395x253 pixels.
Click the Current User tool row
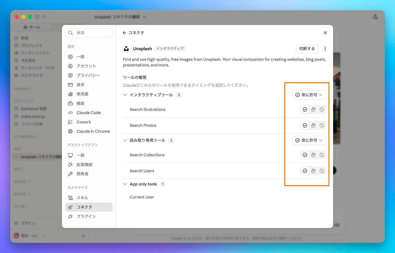tap(224, 197)
